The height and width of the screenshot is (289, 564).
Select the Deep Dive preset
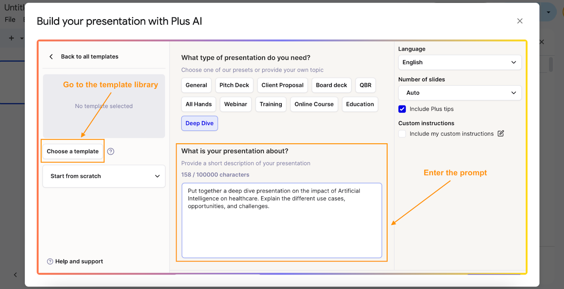coord(200,123)
